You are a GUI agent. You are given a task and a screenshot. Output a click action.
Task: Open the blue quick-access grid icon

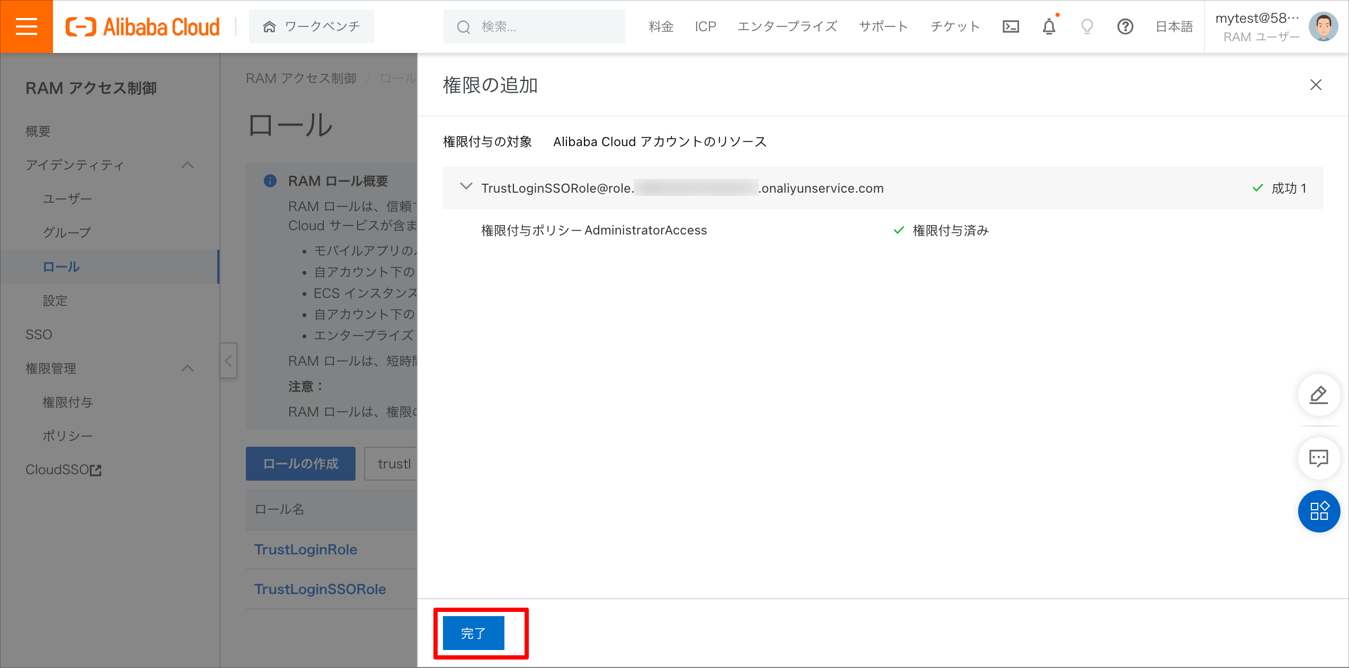pyautogui.click(x=1319, y=511)
